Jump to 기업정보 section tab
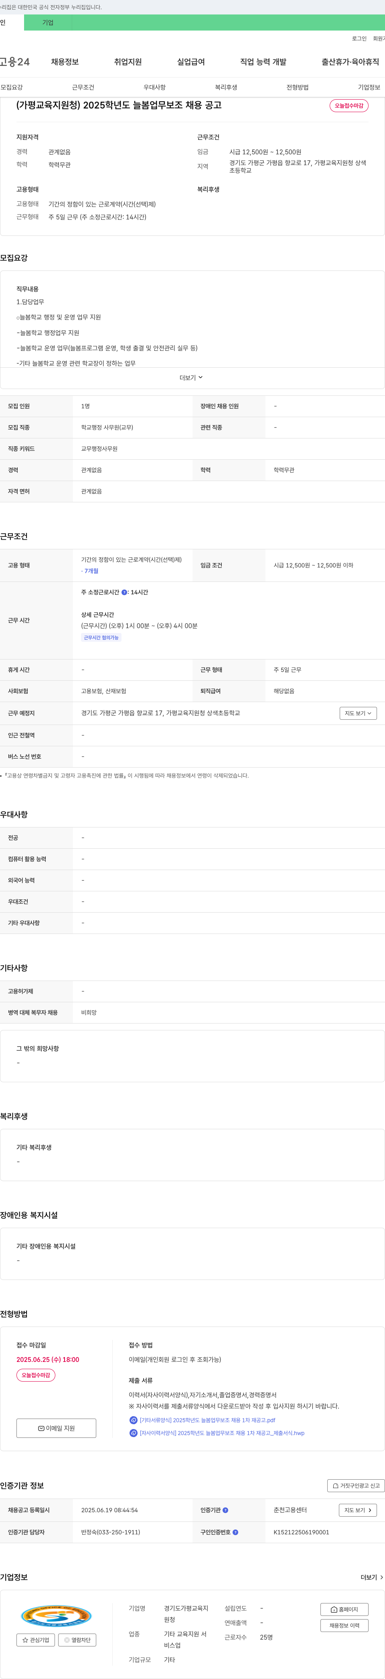The image size is (385, 1679). [369, 87]
